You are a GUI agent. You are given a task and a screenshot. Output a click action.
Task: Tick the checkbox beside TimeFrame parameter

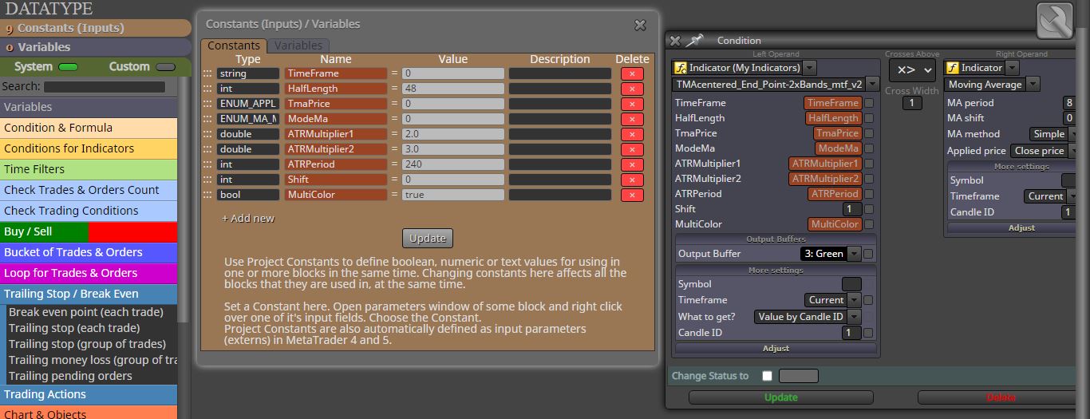pos(868,103)
